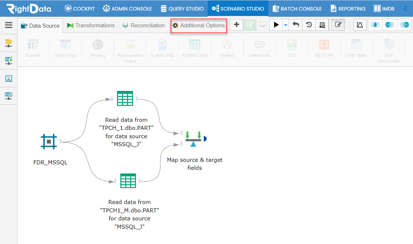Open IMDB from the navigation bar

point(384,9)
